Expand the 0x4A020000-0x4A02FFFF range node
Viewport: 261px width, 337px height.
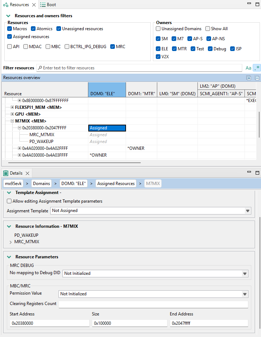(x=19, y=148)
